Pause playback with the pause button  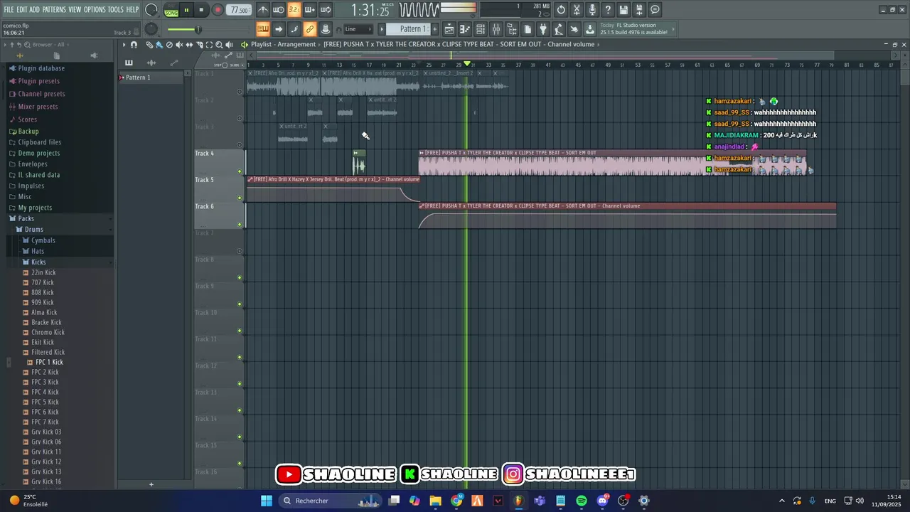pyautogui.click(x=186, y=10)
